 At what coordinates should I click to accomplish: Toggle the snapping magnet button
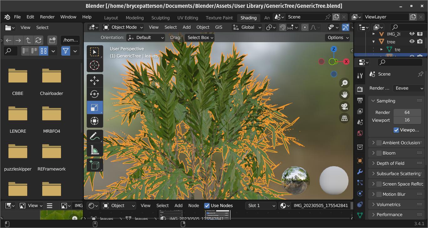283,27
